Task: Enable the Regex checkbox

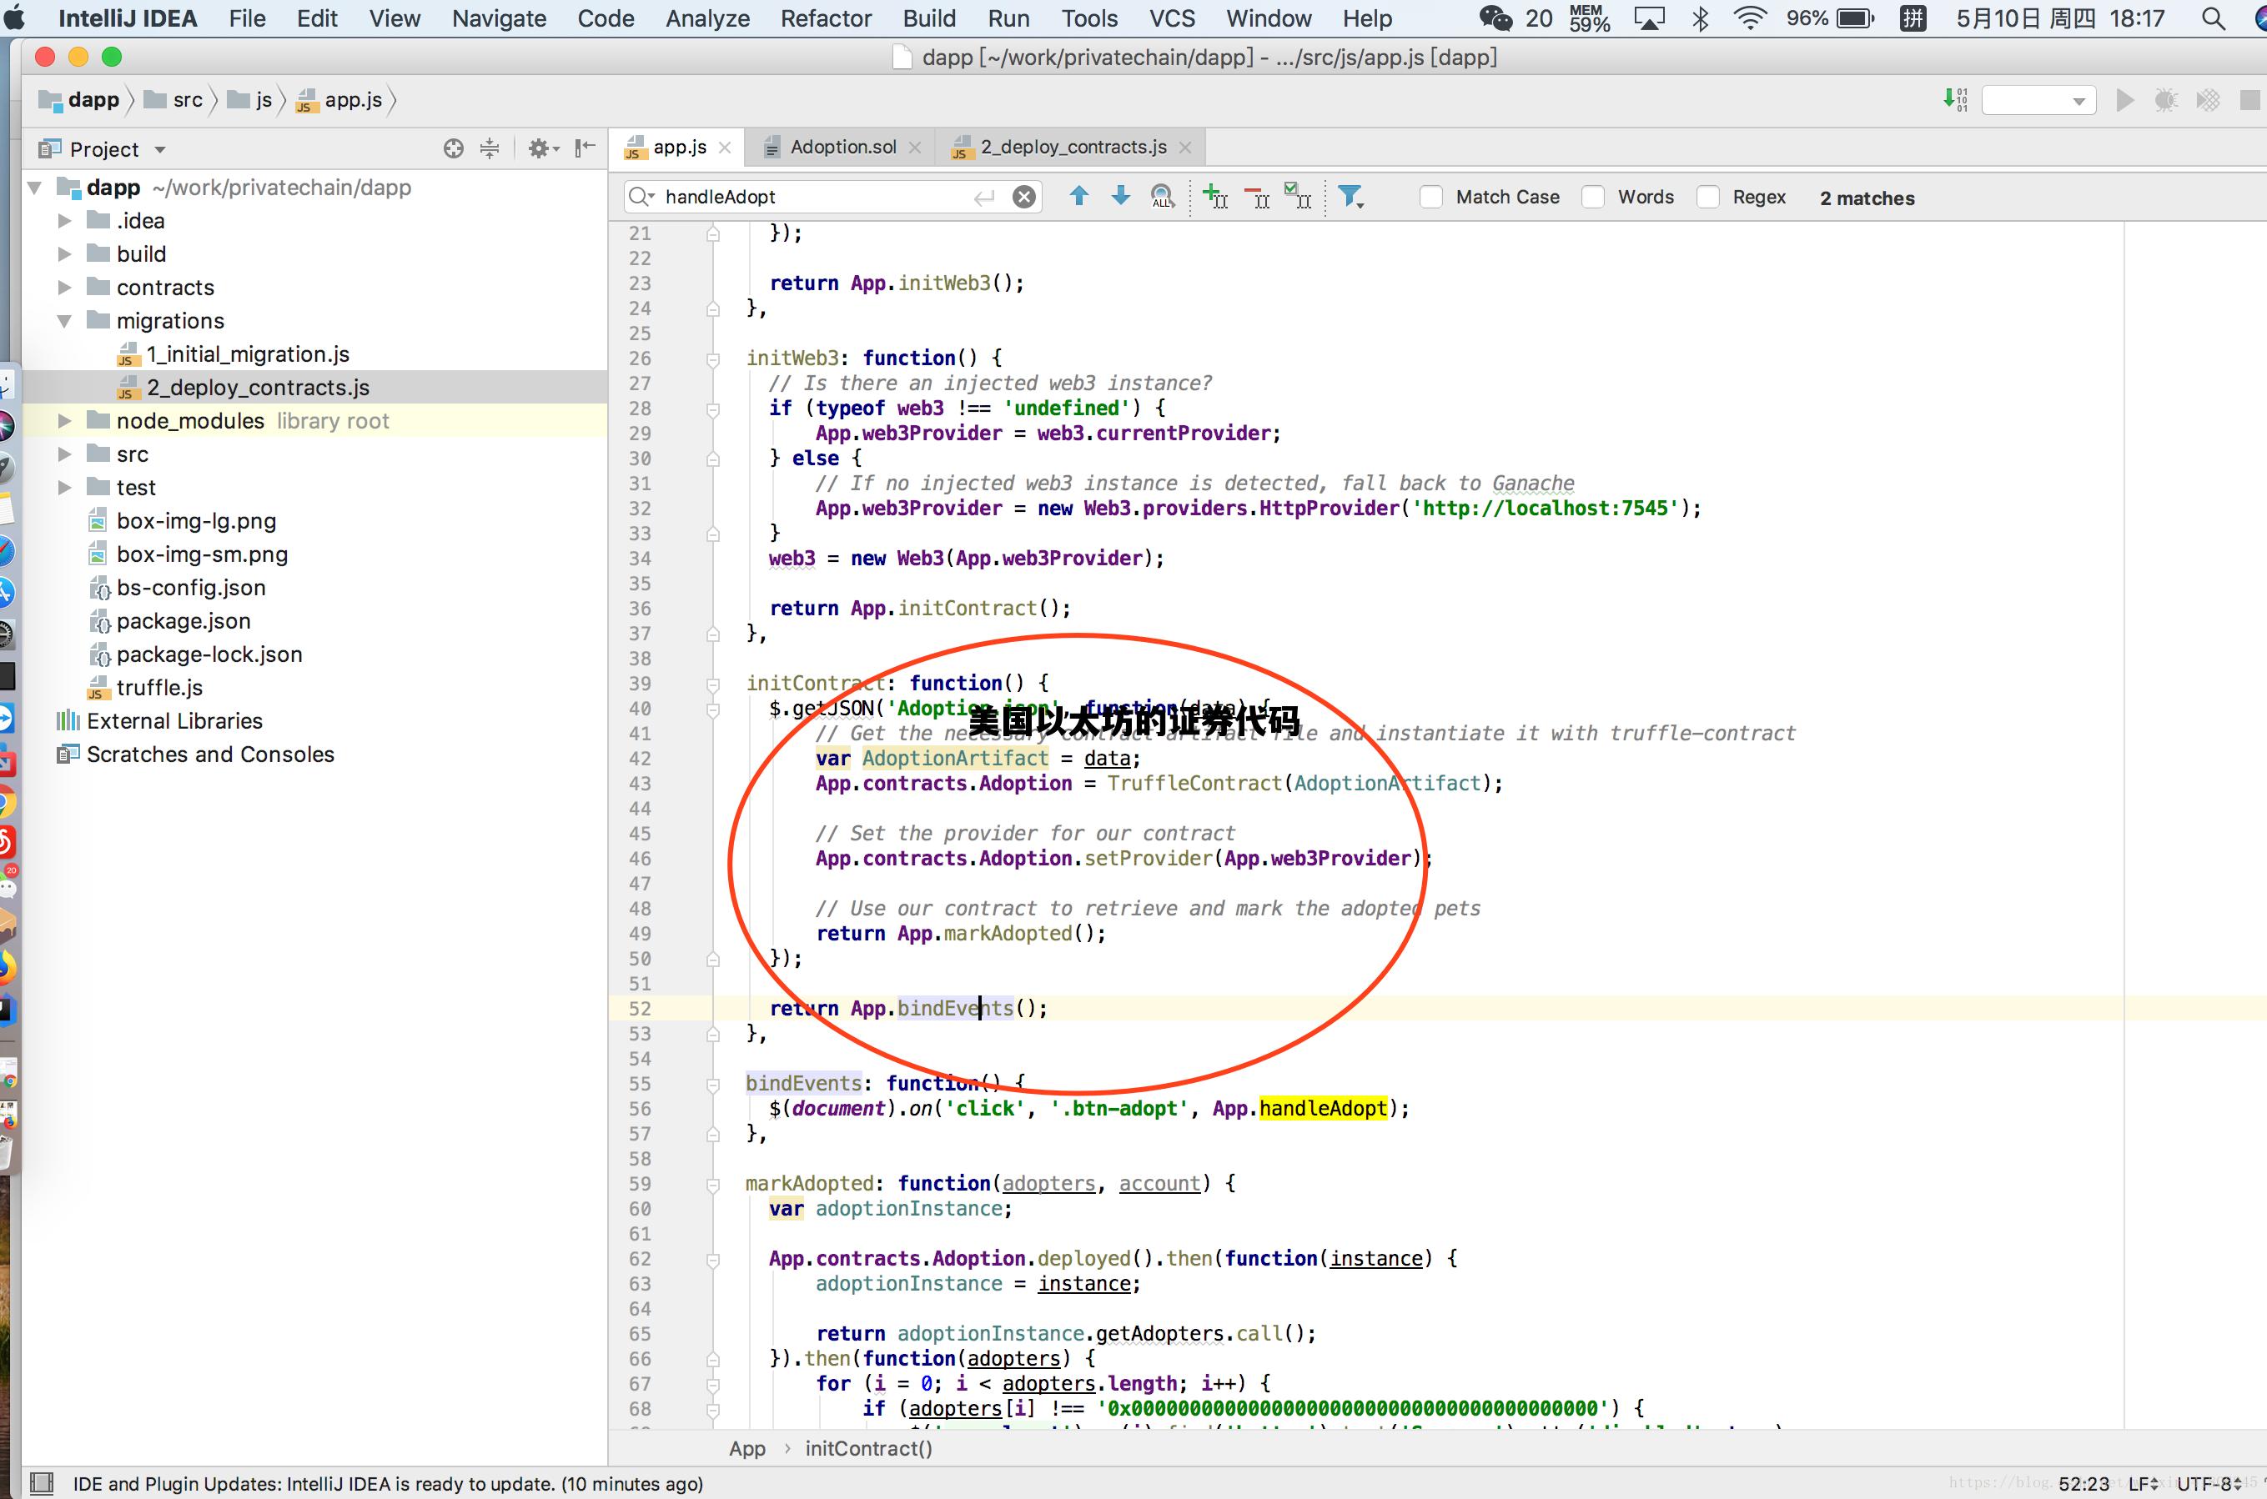Action: pyautogui.click(x=1707, y=197)
